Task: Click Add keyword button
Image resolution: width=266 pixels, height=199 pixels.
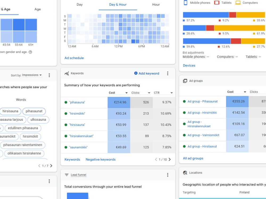Action: [x=147, y=73]
